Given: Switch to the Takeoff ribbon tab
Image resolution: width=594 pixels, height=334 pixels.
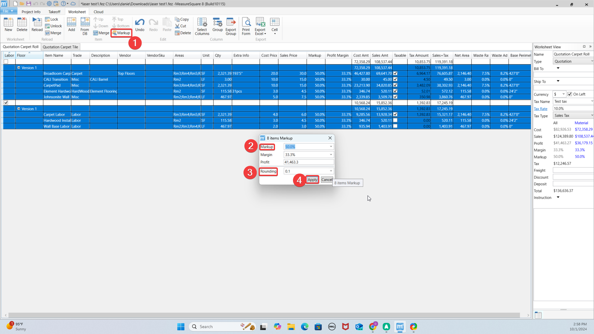Looking at the screenshot, I should pos(54,12).
